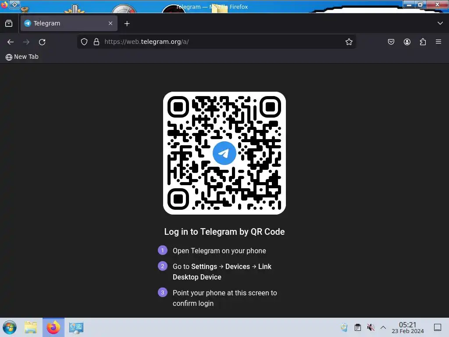Reload the Telegram page
Viewport: 449px width, 337px height.
(x=42, y=42)
